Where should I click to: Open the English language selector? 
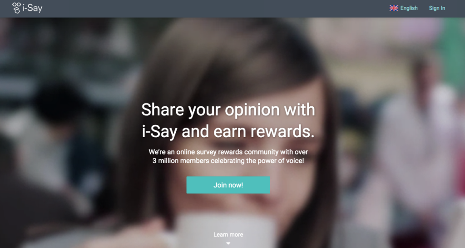pyautogui.click(x=403, y=8)
